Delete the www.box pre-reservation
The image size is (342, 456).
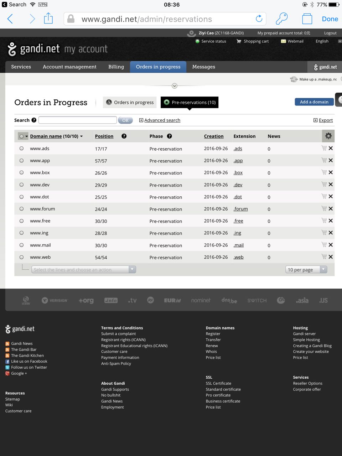(x=331, y=172)
